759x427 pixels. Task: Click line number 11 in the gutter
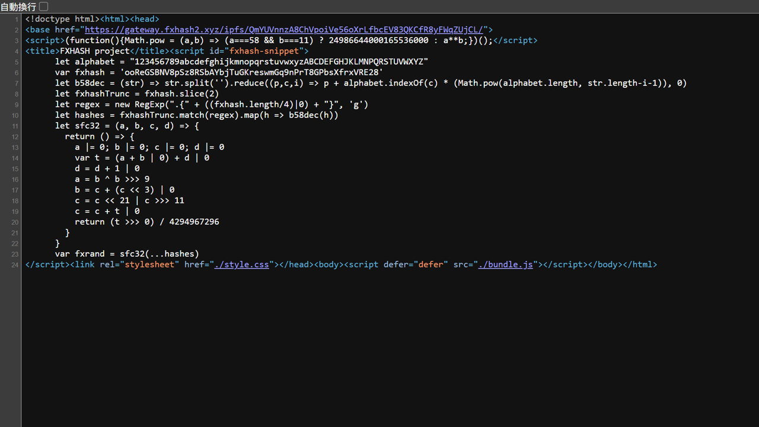(15, 126)
